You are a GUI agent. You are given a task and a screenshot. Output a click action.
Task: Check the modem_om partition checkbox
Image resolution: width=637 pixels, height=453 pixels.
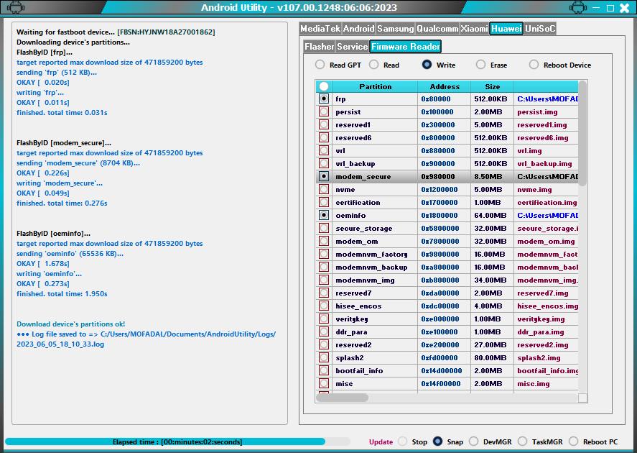coord(324,241)
